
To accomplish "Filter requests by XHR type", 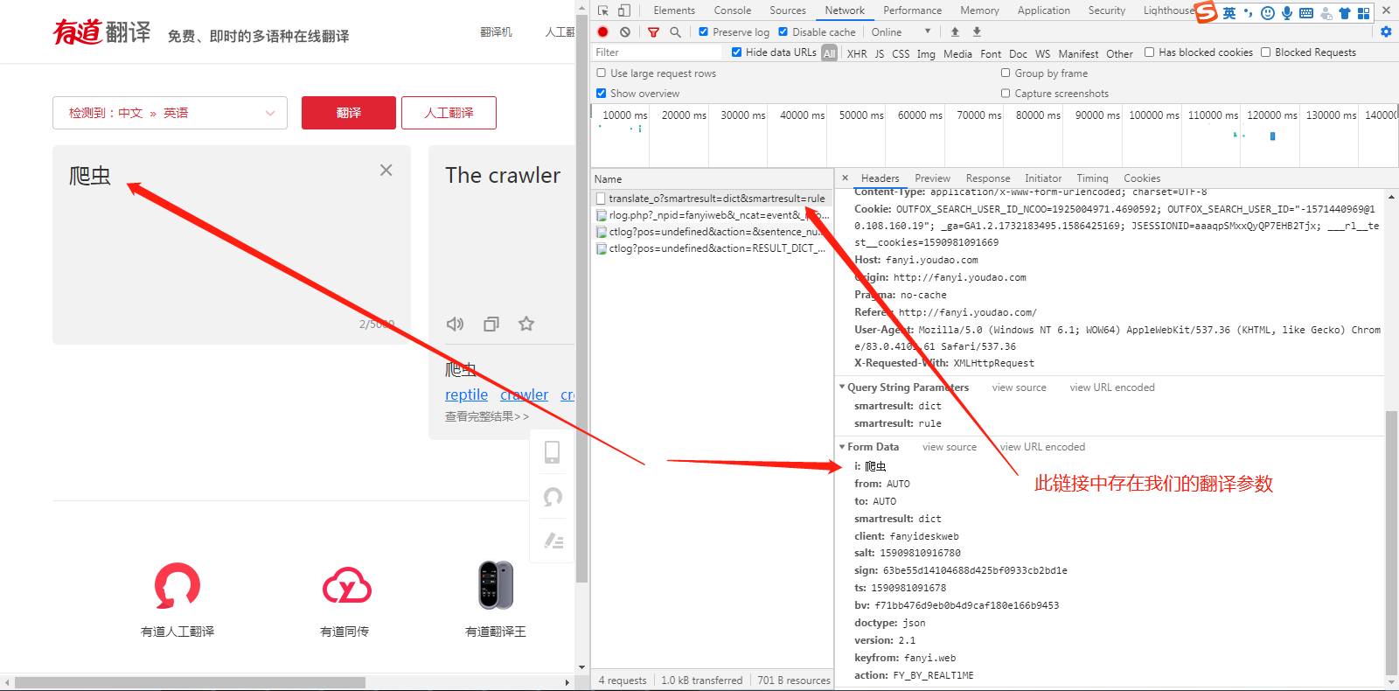I will (x=857, y=53).
